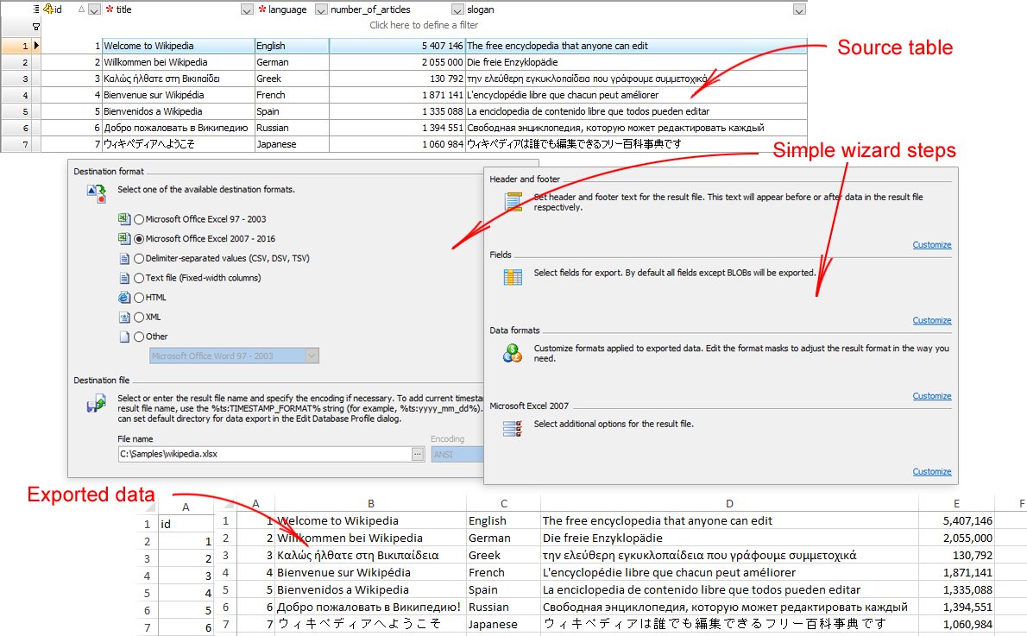
Task: Click the Excel icon beside Excel 2007 - 2016
Action: click(x=123, y=238)
